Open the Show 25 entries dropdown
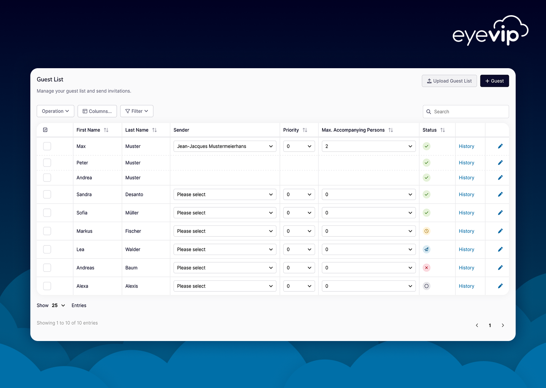 (x=58, y=305)
